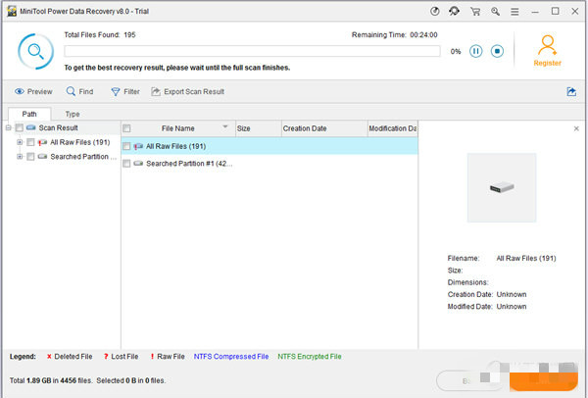588x398 pixels.
Task: Click the clock icon in title bar
Action: [x=434, y=11]
